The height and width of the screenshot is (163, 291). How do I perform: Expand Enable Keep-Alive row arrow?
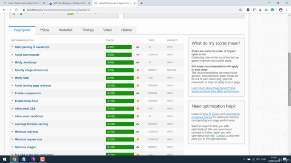pos(12,101)
